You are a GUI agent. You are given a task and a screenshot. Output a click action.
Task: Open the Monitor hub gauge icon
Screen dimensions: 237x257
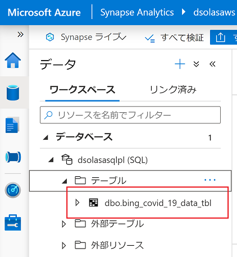[13, 190]
